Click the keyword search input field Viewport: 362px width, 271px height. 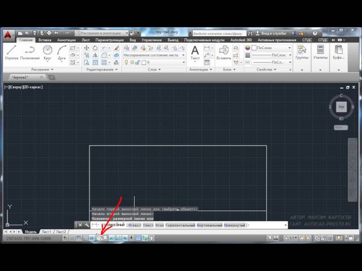219,33
